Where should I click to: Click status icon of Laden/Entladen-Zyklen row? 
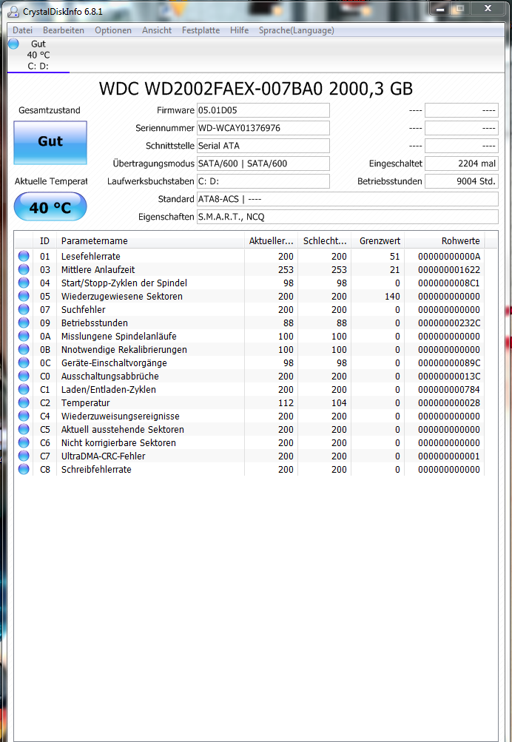point(24,389)
